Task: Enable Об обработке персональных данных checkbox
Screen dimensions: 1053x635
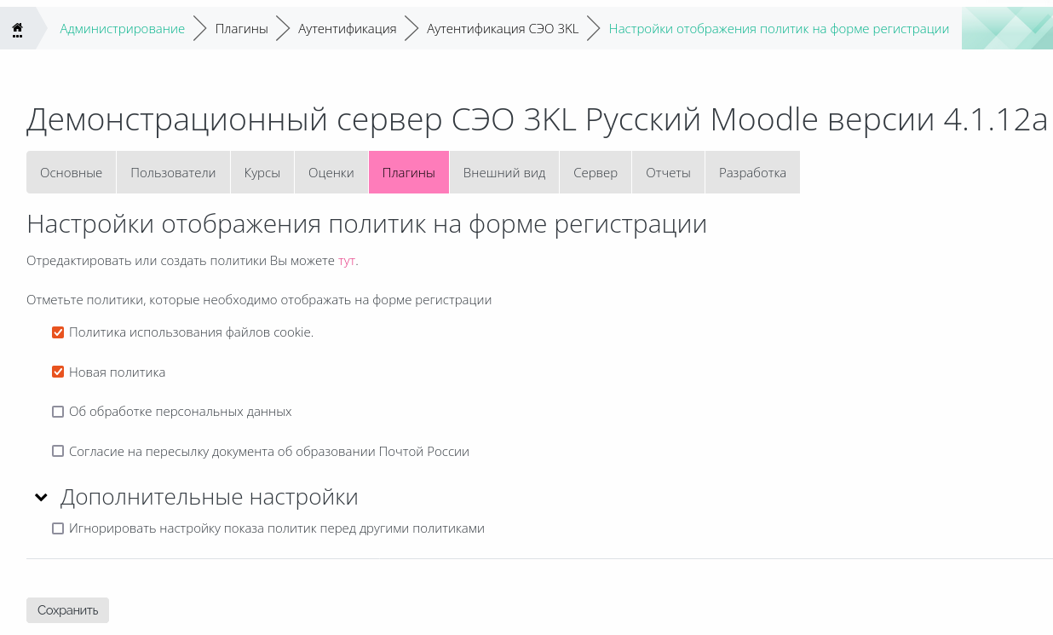Action: click(x=58, y=412)
